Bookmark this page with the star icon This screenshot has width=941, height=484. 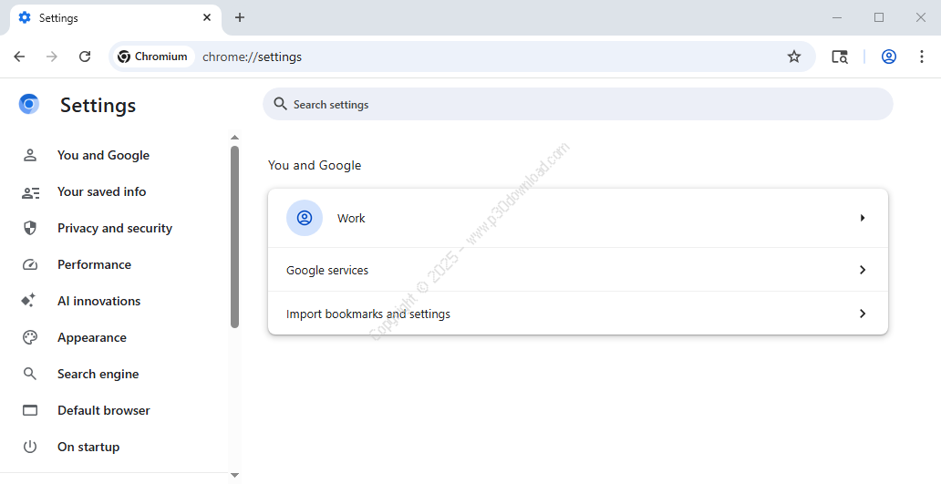pos(793,57)
